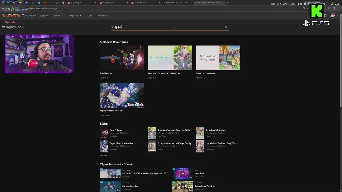Open the Novidades menu item

click(30, 16)
